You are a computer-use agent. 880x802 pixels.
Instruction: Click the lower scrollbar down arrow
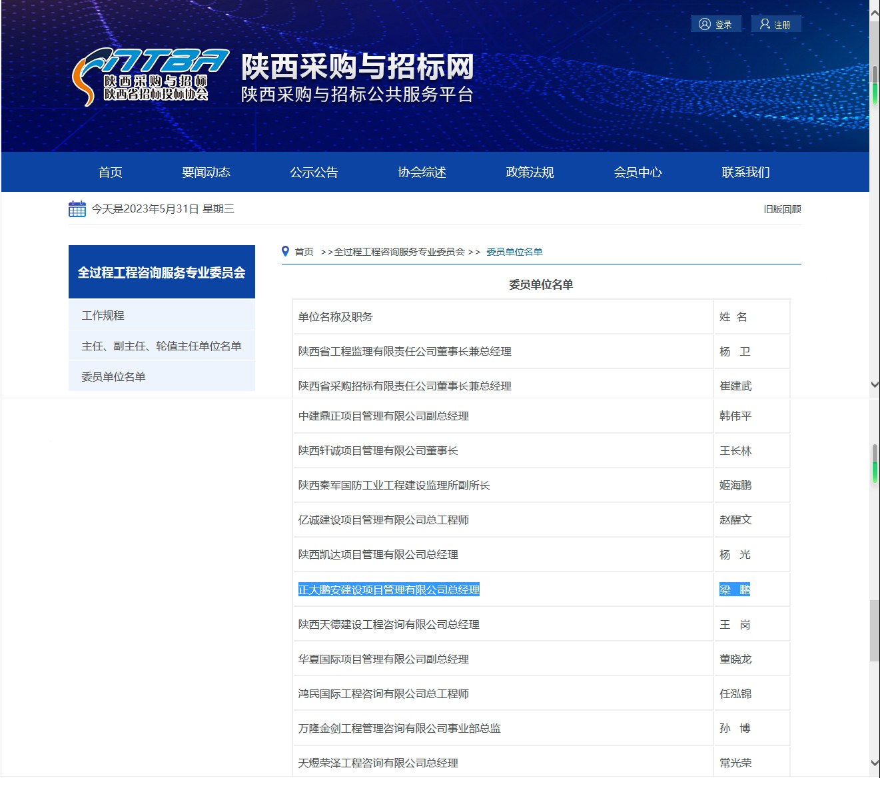(x=874, y=763)
